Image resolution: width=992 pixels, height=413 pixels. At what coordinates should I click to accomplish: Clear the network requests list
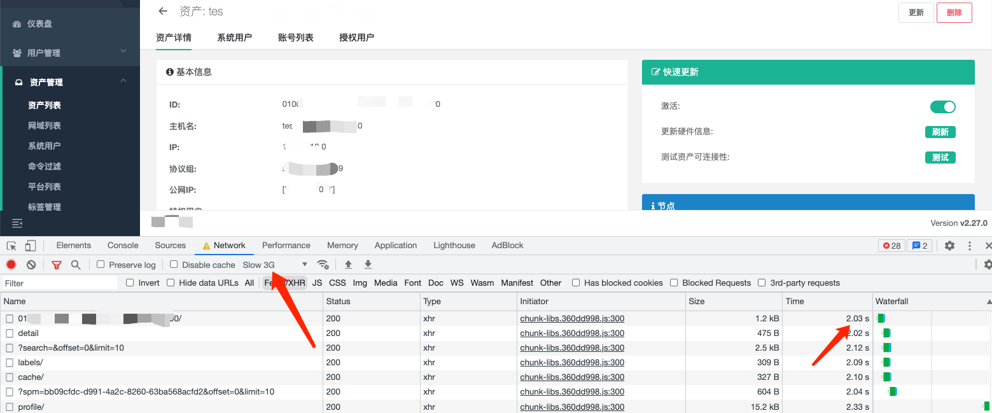[x=31, y=263]
